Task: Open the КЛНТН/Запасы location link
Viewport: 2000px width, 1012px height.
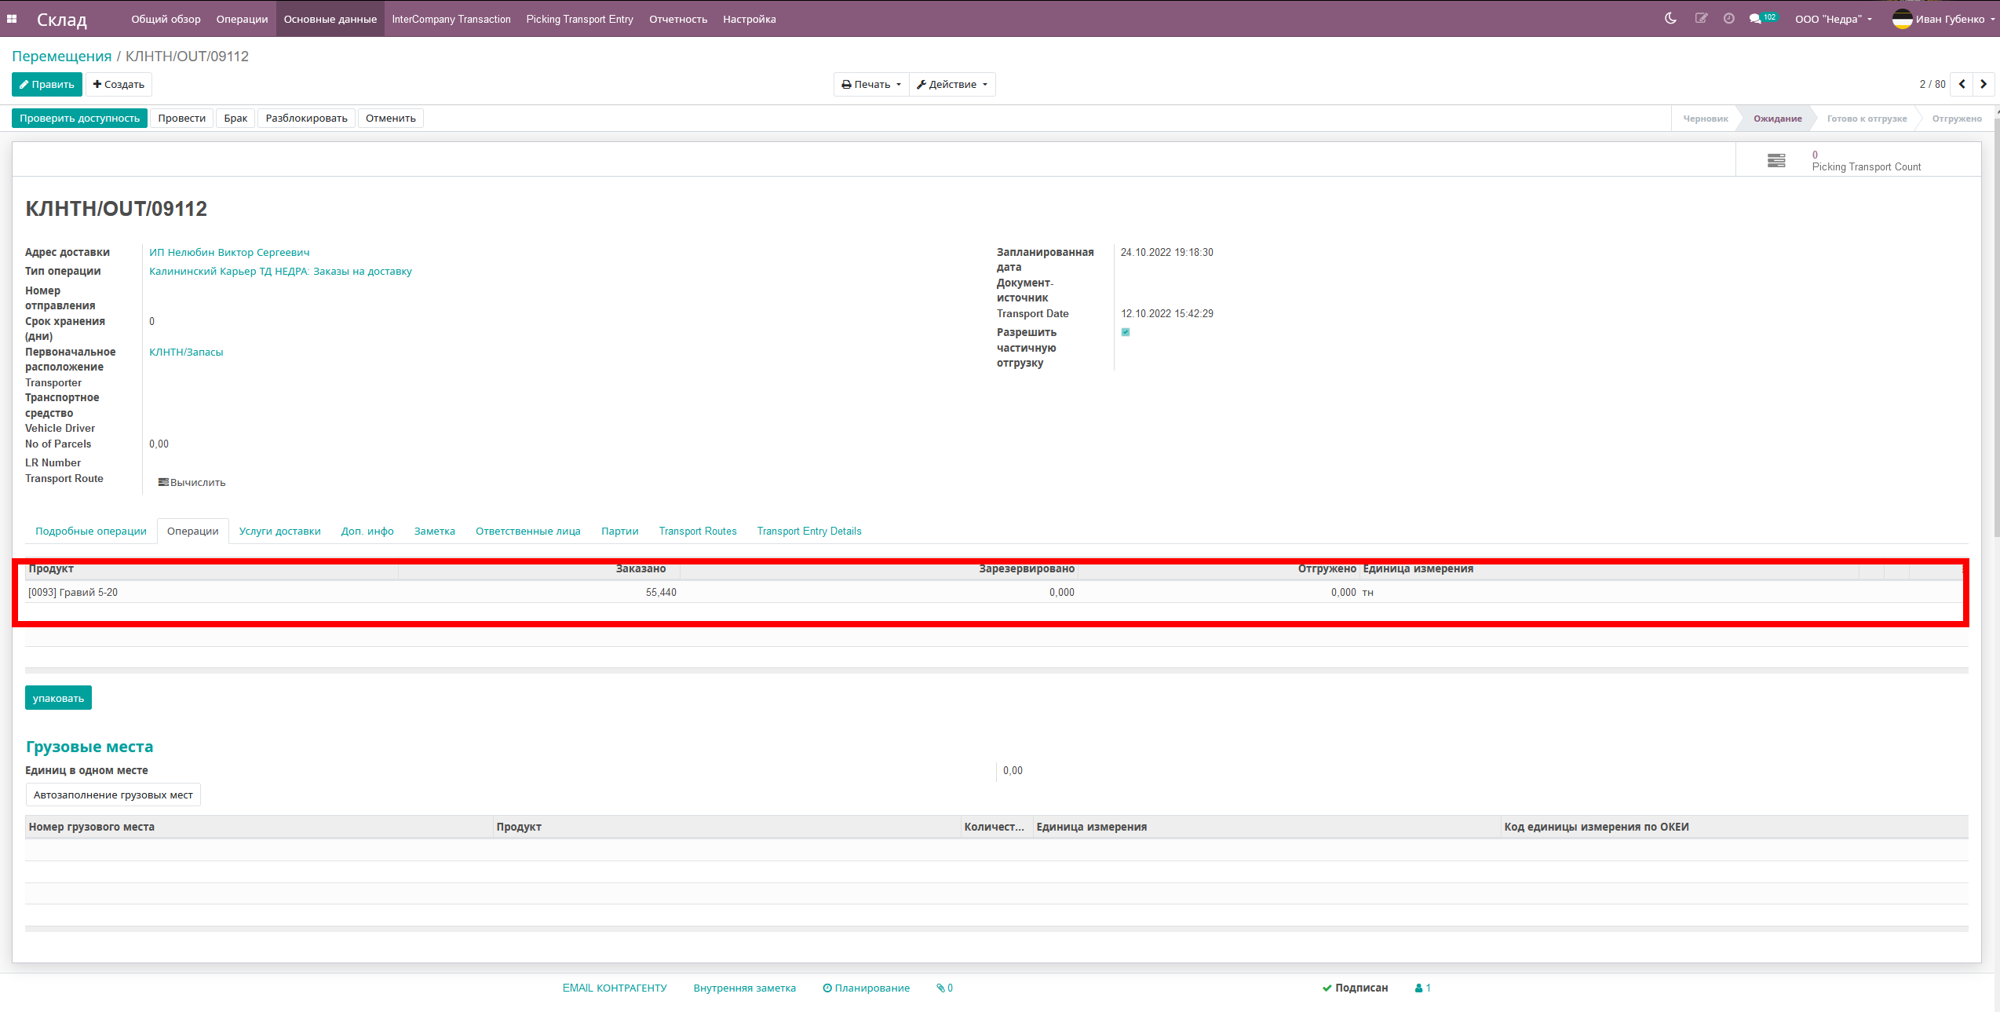Action: [x=186, y=352]
